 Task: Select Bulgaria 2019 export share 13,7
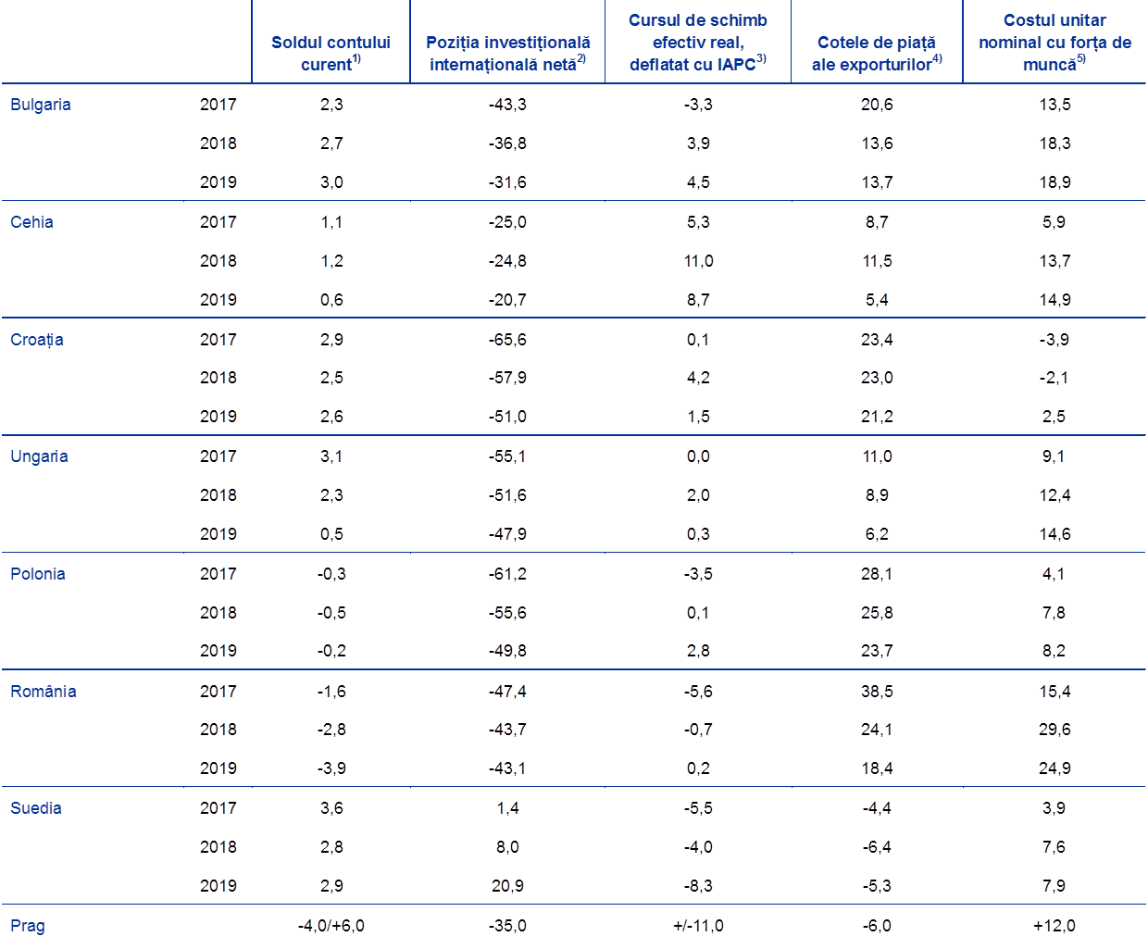(x=877, y=182)
